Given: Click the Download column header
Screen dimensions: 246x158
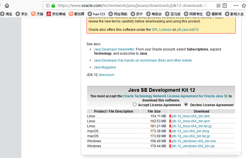Looking at the screenshot, I should [202, 111].
